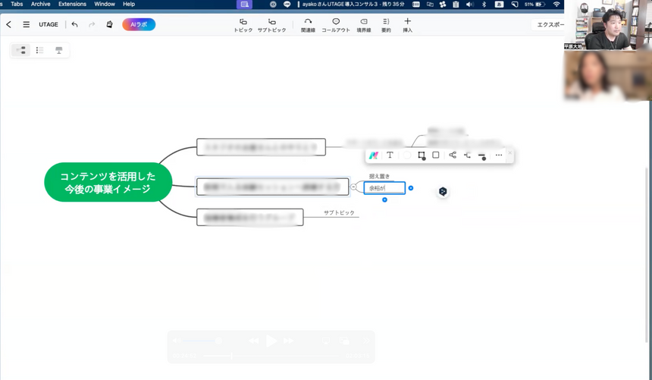Open the text style T icon in floating toolbar
This screenshot has height=380, width=652.
(x=390, y=155)
